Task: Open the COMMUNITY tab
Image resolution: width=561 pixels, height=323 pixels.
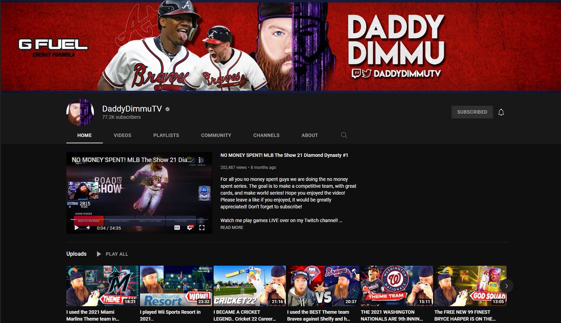Action: (216, 135)
